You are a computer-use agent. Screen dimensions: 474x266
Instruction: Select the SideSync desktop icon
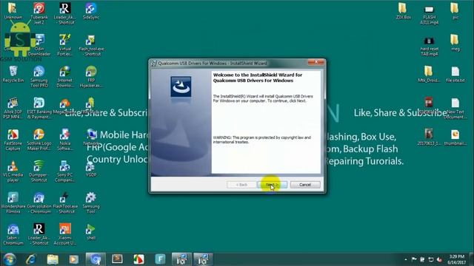(91, 12)
